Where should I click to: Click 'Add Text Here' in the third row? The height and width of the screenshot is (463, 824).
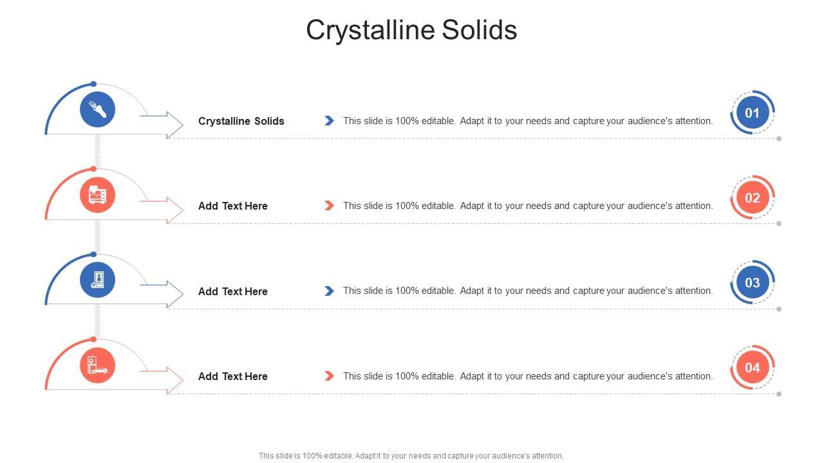coord(233,291)
